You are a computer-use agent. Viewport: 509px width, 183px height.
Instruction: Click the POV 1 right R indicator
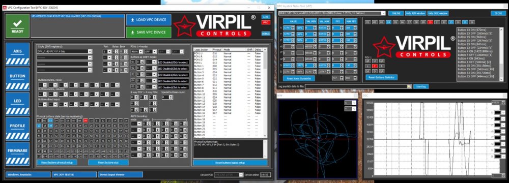pos(381,66)
